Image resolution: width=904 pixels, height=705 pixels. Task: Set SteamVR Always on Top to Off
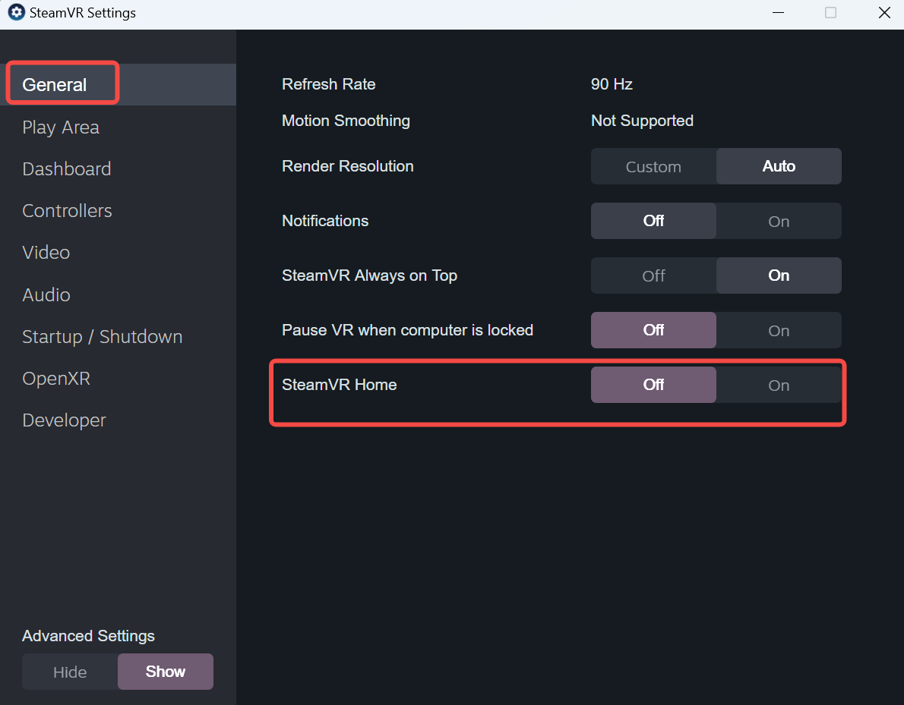653,275
